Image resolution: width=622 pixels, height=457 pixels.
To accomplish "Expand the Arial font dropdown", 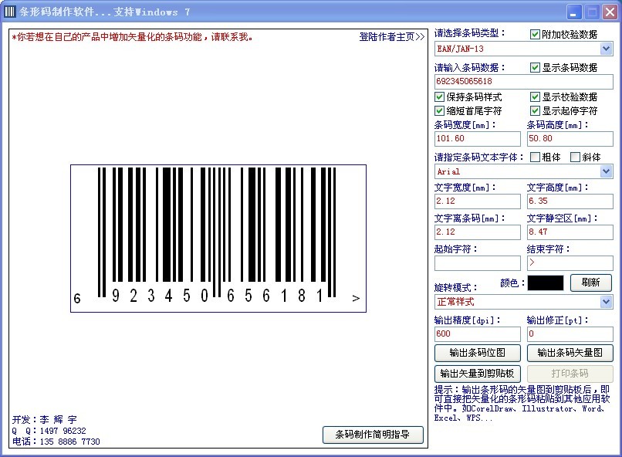I will pos(606,171).
